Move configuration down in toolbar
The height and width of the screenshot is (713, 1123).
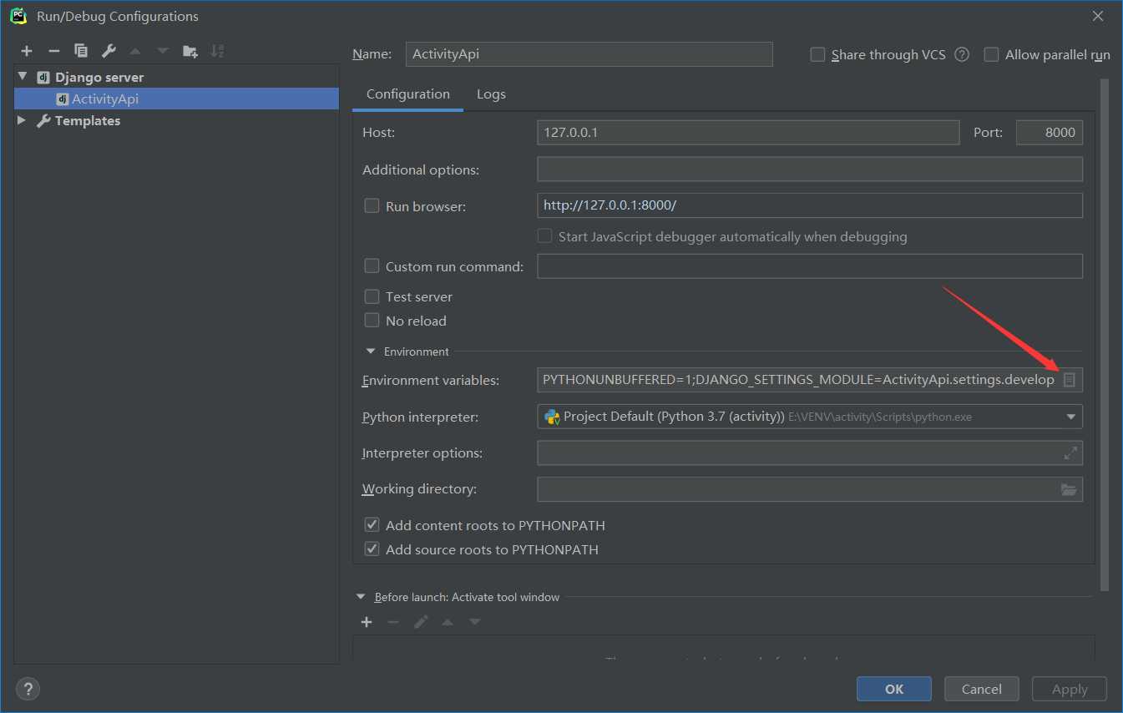click(x=163, y=51)
